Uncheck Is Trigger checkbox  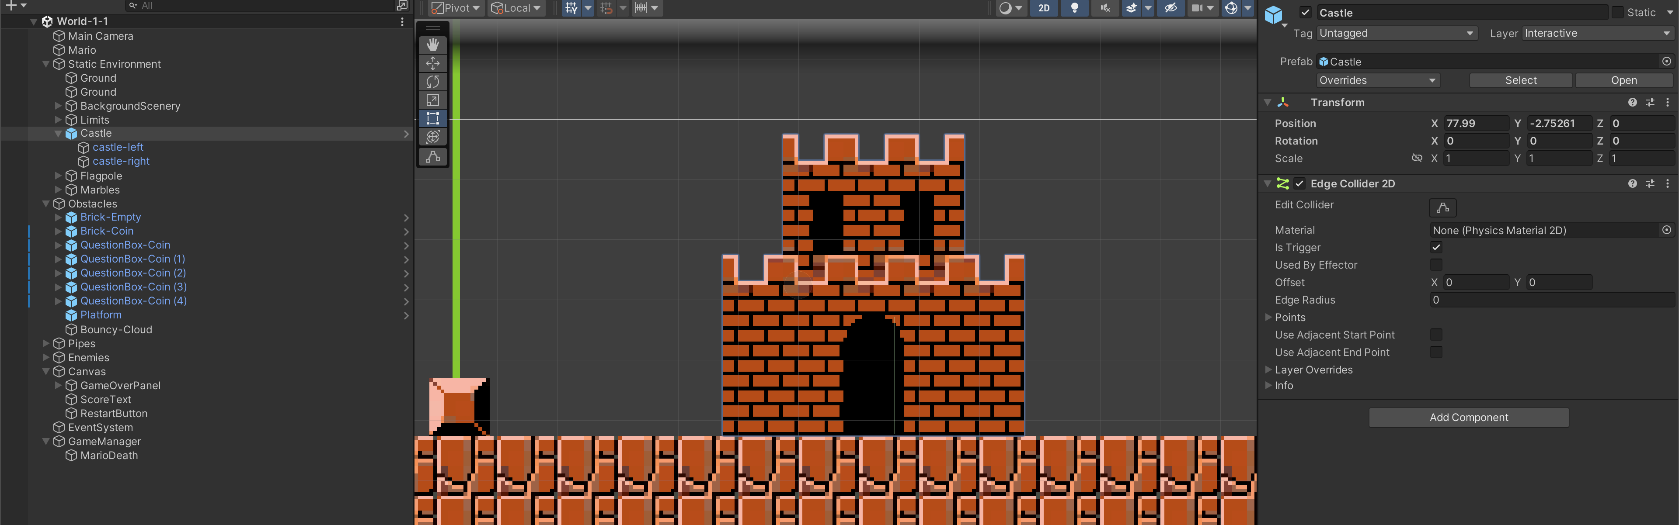1436,248
